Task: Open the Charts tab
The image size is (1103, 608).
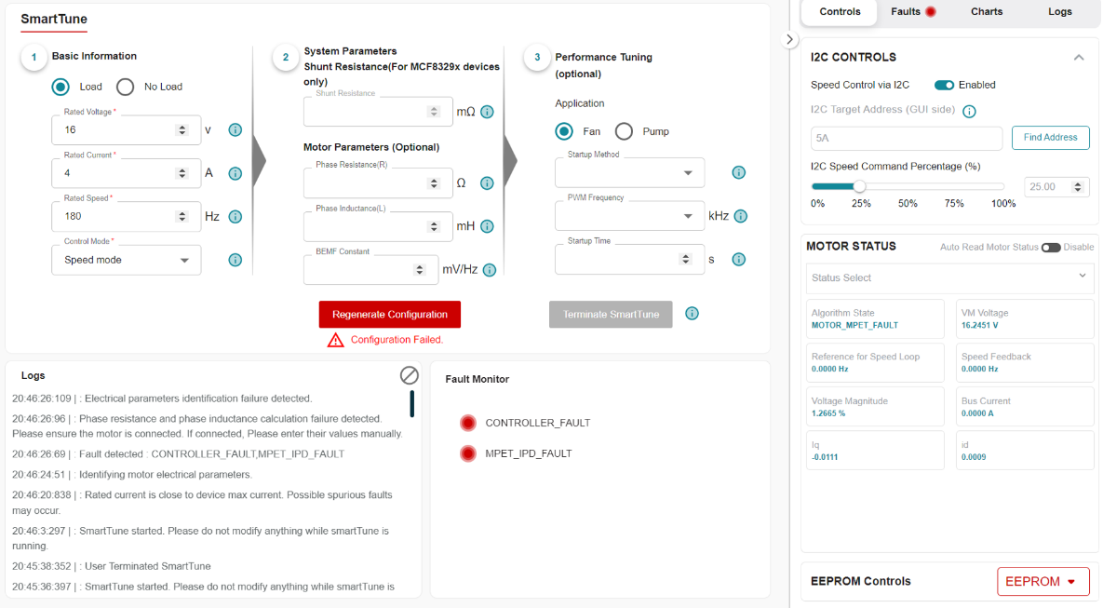Action: (x=987, y=12)
